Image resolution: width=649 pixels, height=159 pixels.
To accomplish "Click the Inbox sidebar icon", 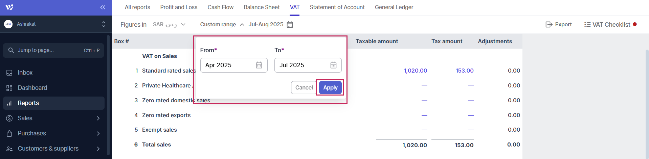I will click(x=9, y=73).
